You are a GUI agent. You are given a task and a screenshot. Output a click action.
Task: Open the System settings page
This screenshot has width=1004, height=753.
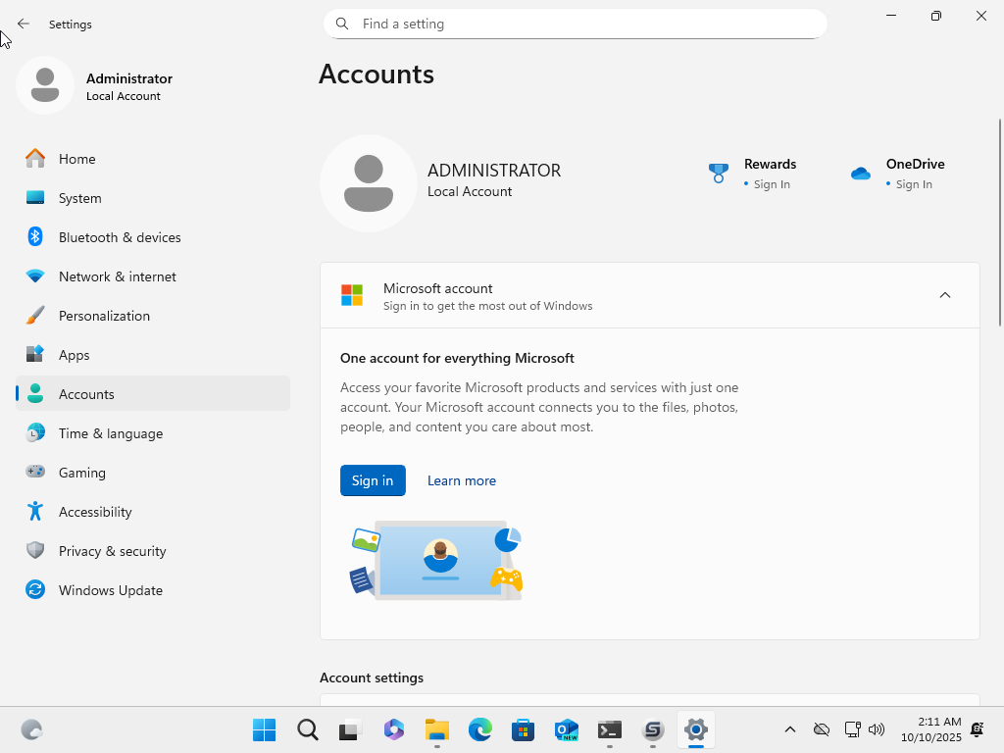79,198
